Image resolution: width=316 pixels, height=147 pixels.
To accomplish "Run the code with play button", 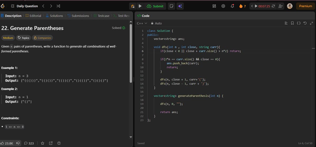I will (140, 6).
